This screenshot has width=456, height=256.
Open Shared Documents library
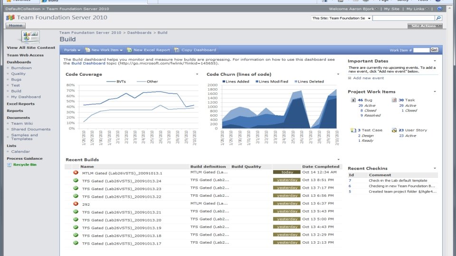[x=30, y=129]
